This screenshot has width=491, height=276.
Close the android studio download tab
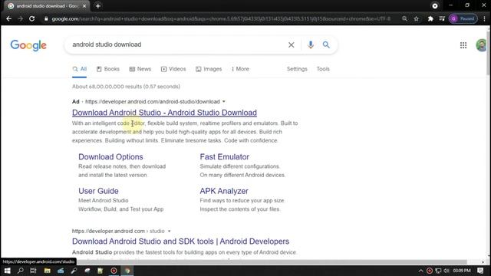tap(84, 6)
